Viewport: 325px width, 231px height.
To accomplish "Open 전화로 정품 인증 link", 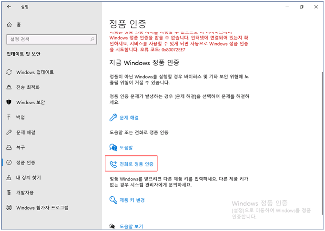I will tap(136, 164).
